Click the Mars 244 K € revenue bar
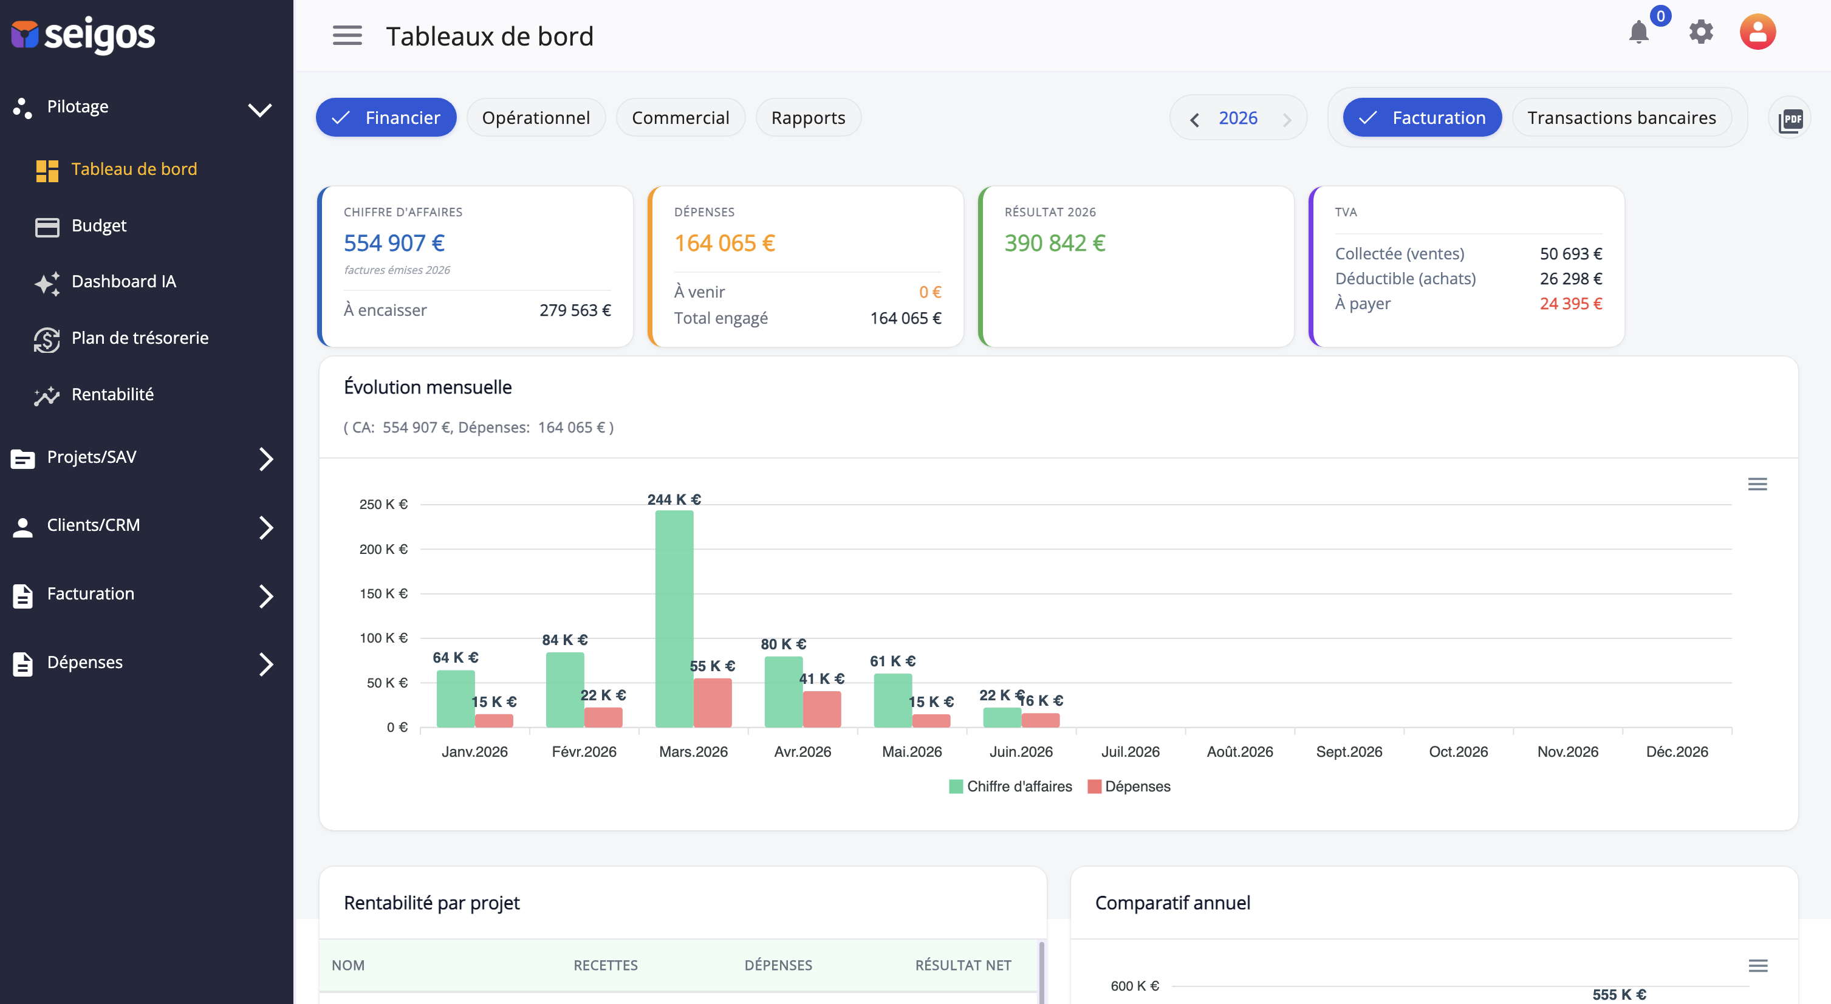Image resolution: width=1831 pixels, height=1004 pixels. tap(674, 618)
